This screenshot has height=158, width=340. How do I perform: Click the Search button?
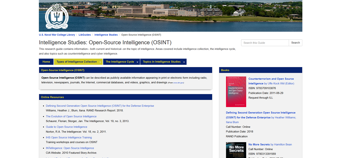tap(296, 43)
